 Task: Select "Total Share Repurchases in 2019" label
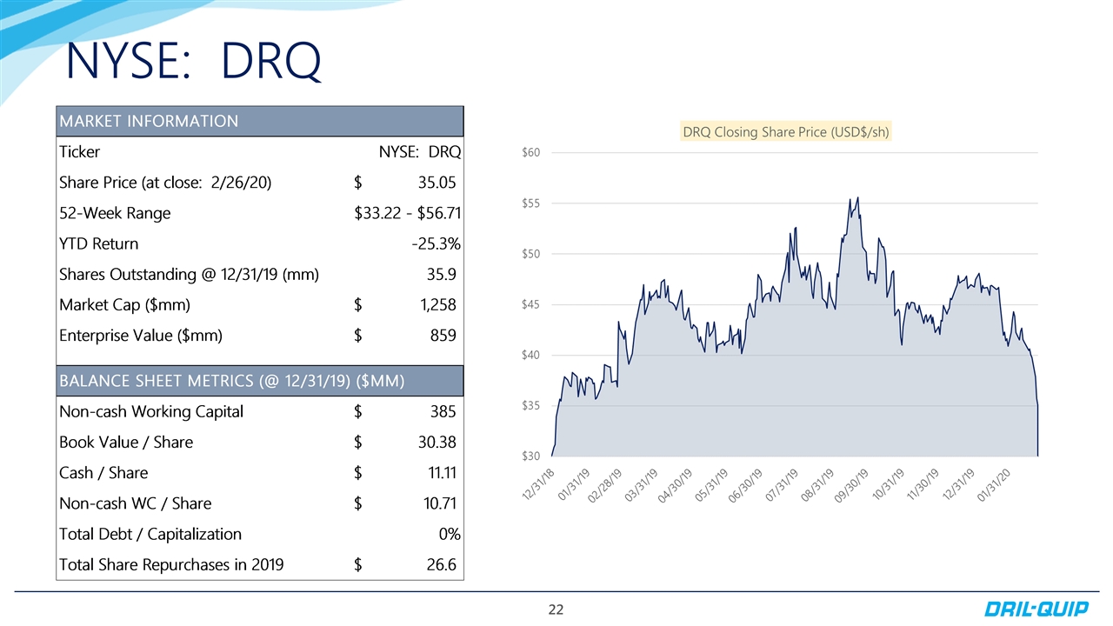[x=170, y=565]
